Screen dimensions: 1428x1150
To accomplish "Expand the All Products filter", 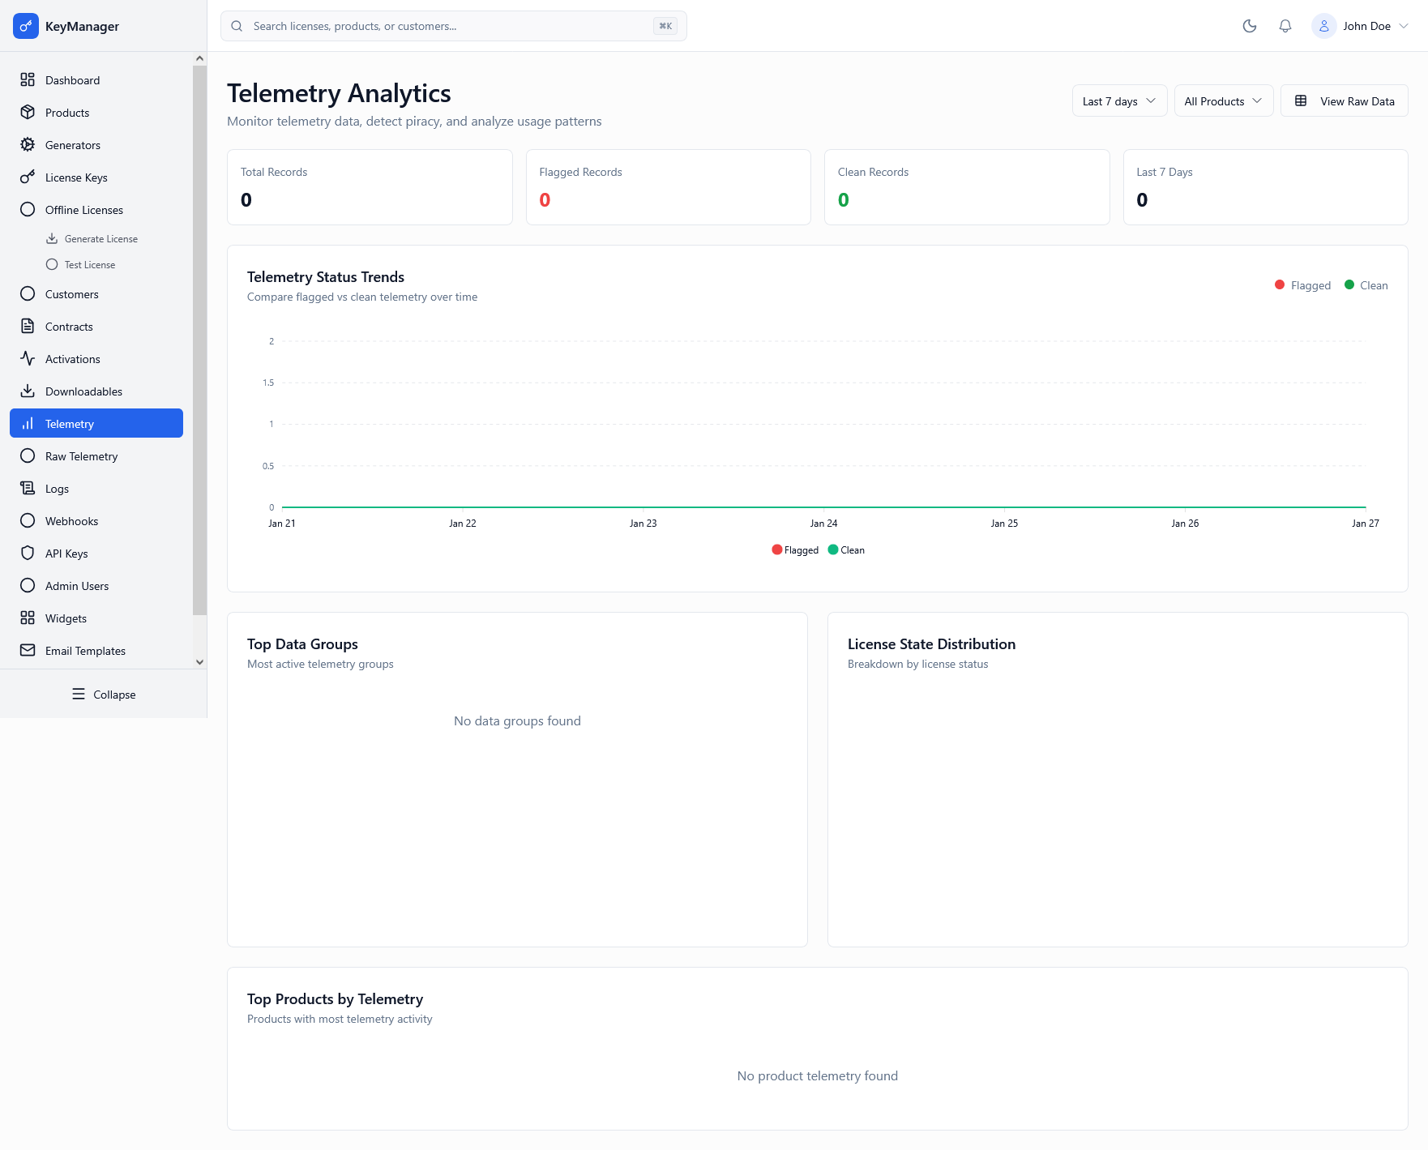I will pyautogui.click(x=1222, y=100).
